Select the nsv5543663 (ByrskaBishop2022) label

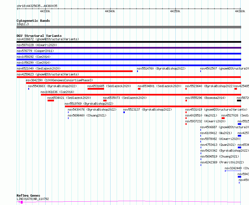(x=52, y=86)
